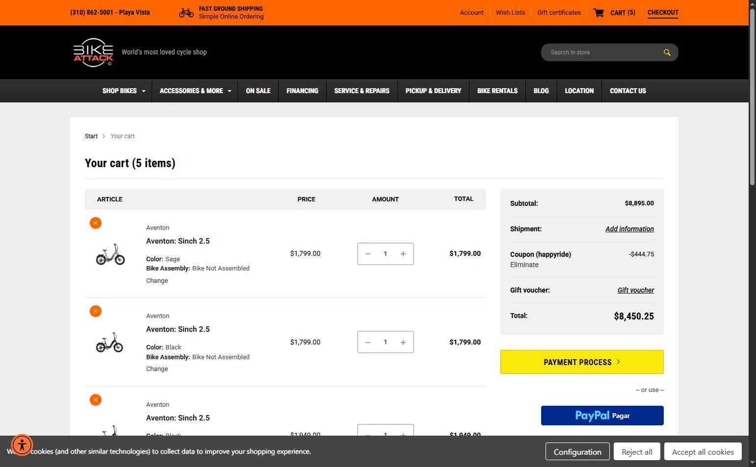Click the page scrollbar thumb
Image resolution: width=756 pixels, height=467 pixels.
point(752,97)
